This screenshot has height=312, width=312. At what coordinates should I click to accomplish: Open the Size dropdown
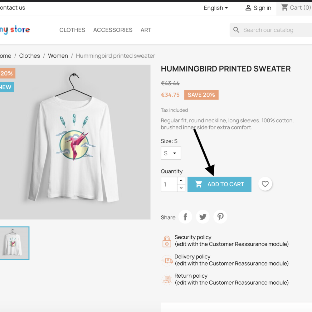[171, 153]
